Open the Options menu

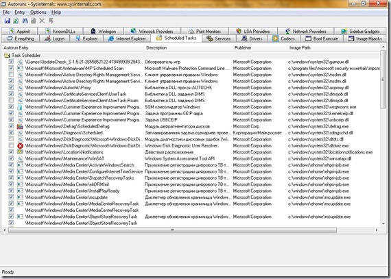38,12
